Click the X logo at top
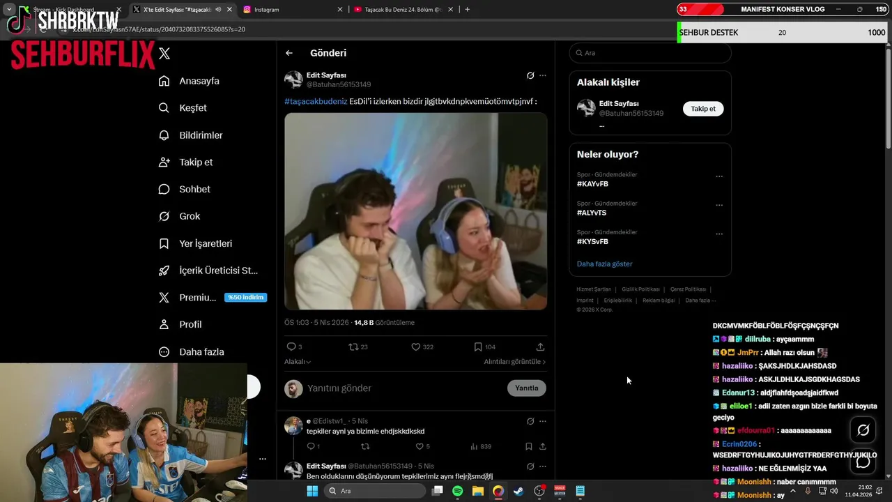 click(164, 54)
